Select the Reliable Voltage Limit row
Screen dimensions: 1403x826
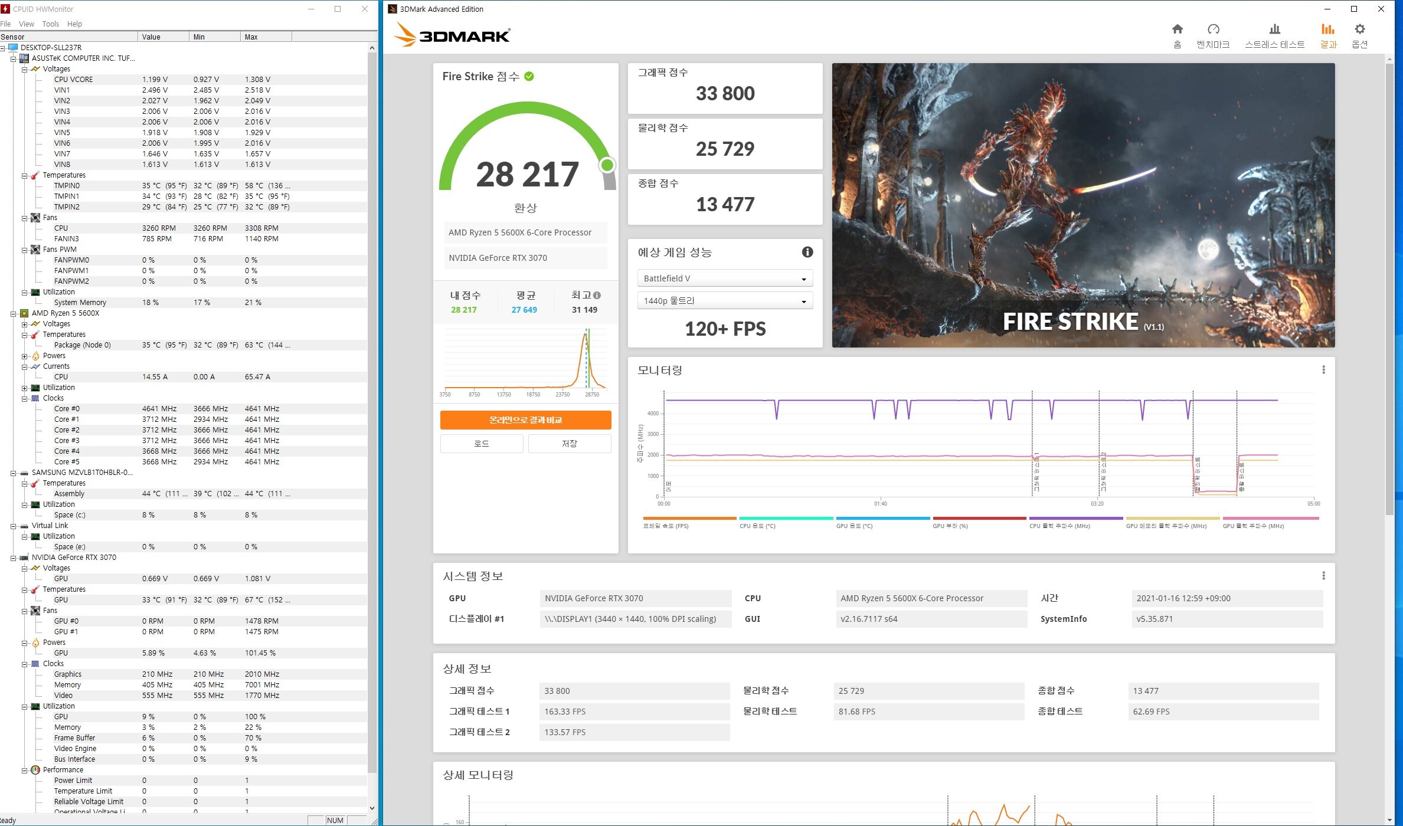pos(184,802)
